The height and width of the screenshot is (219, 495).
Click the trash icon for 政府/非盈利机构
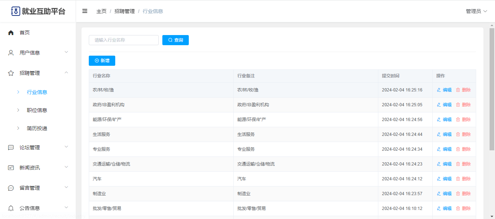[x=458, y=105]
